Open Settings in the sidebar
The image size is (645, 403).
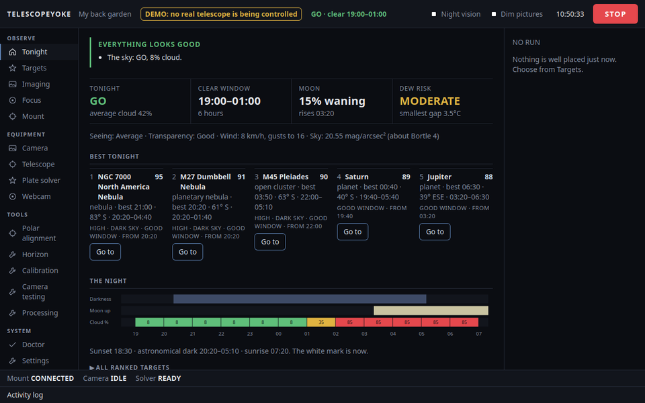click(39, 360)
